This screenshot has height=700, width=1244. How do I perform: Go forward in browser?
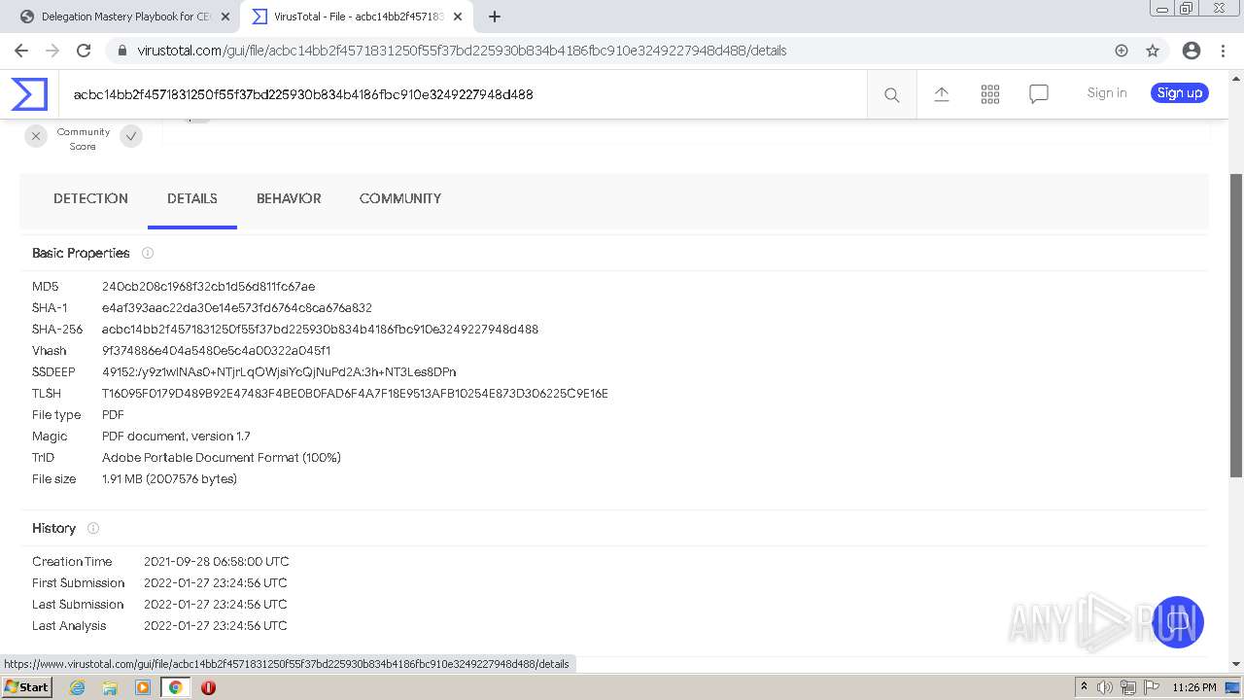point(52,51)
